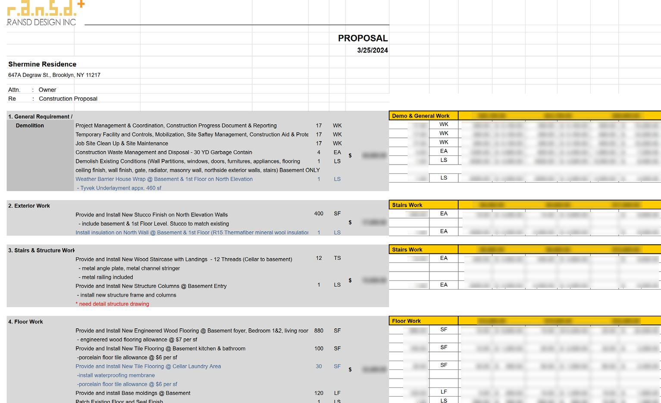This screenshot has height=403, width=661.
Task: Click the red "need detail structure drawing" note
Action: (112, 304)
